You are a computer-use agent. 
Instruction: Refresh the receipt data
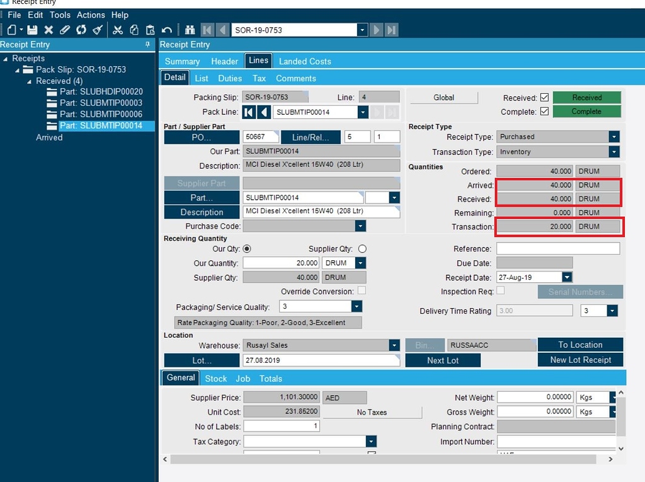(x=81, y=30)
